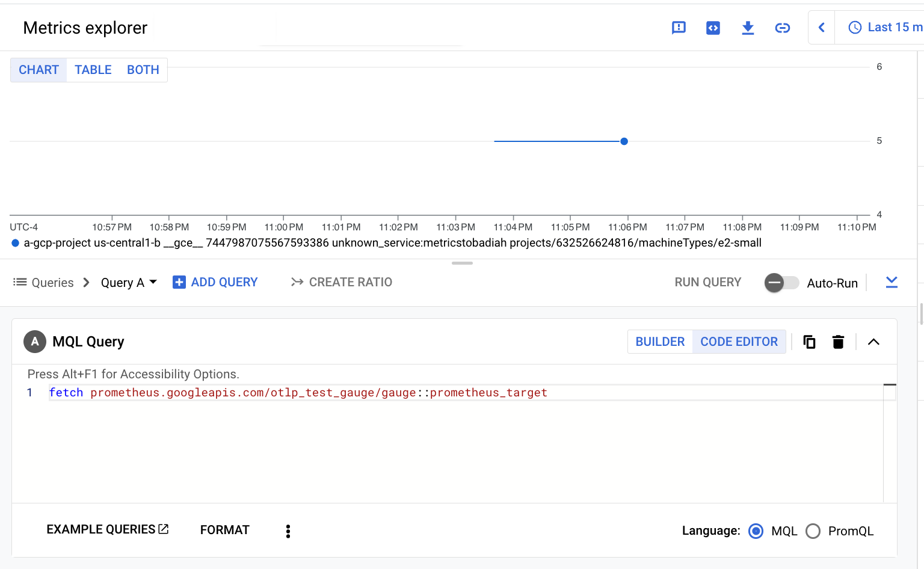
Task: Delete the MQL query with trash icon
Action: tap(838, 342)
